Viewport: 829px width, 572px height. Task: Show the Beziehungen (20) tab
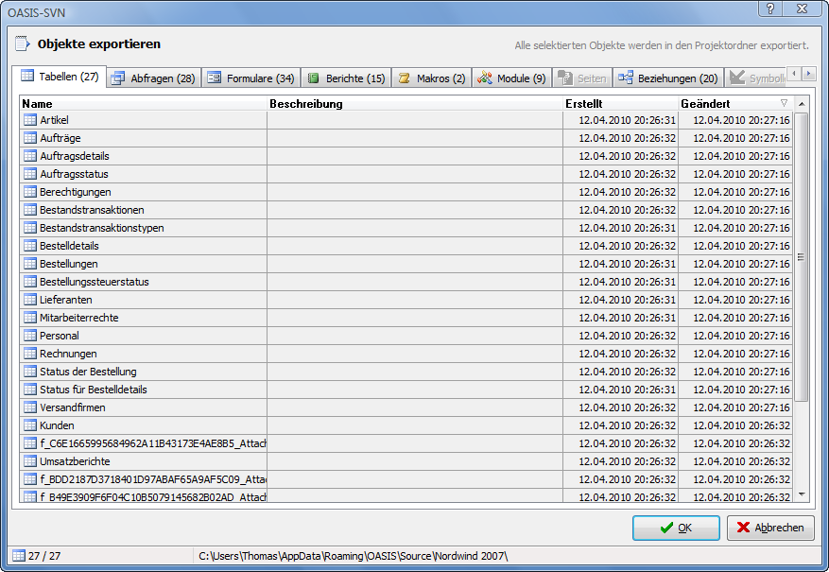pyautogui.click(x=667, y=78)
